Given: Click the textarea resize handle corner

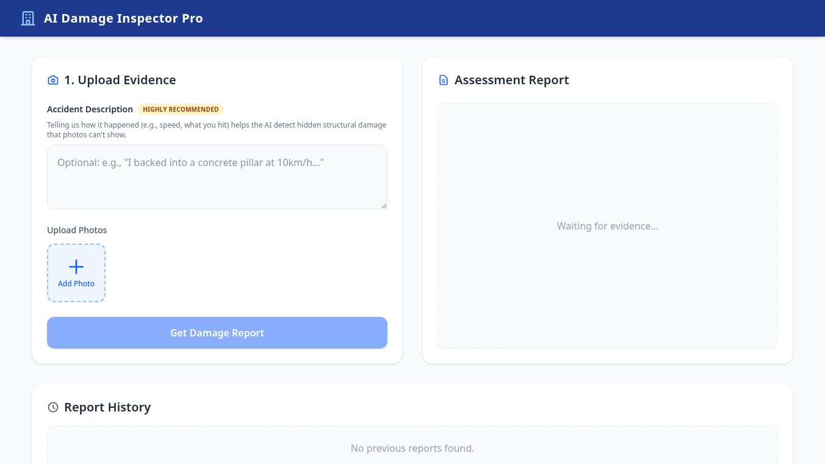Looking at the screenshot, I should click(x=384, y=206).
